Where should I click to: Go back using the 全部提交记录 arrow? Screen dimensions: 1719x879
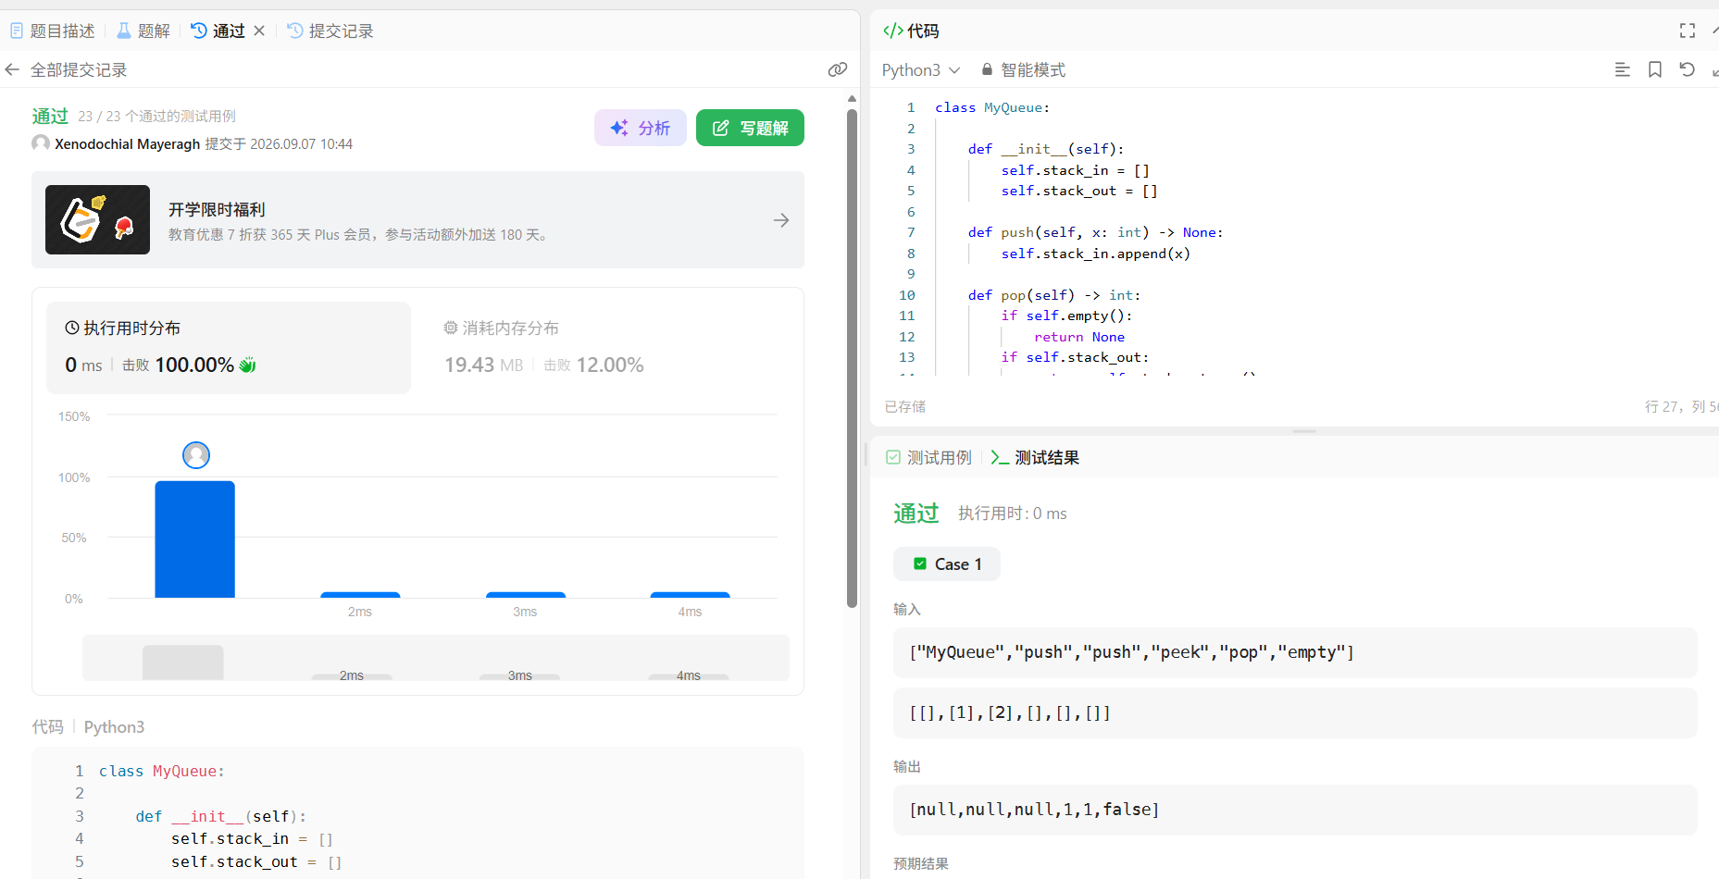(12, 69)
